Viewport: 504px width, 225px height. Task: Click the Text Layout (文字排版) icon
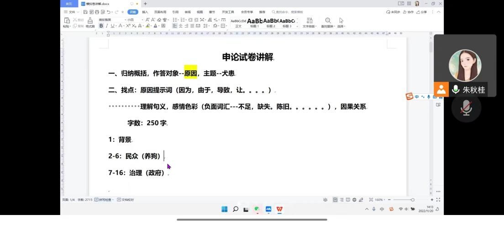(310, 20)
